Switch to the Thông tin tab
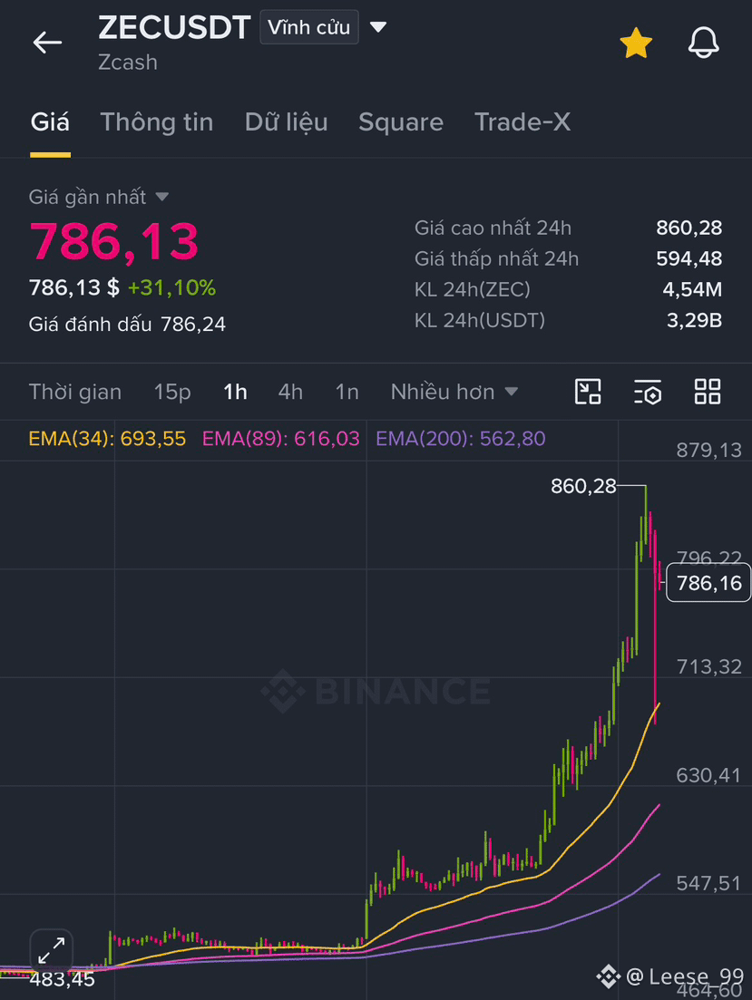The width and height of the screenshot is (752, 1000). [157, 121]
